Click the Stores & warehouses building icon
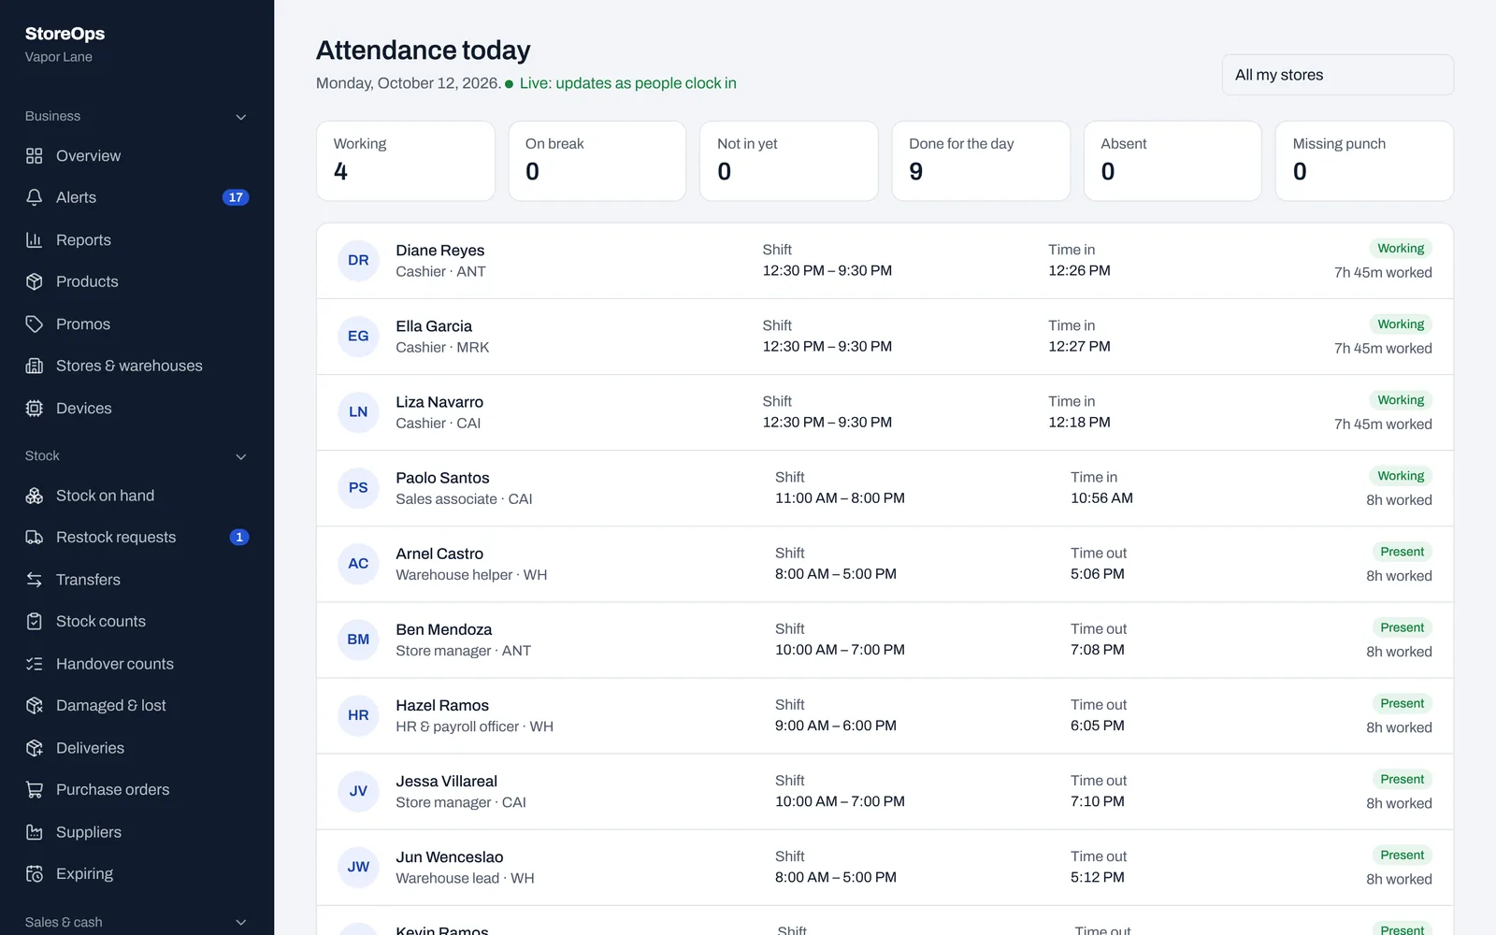Viewport: 1496px width, 935px height. pyautogui.click(x=35, y=366)
